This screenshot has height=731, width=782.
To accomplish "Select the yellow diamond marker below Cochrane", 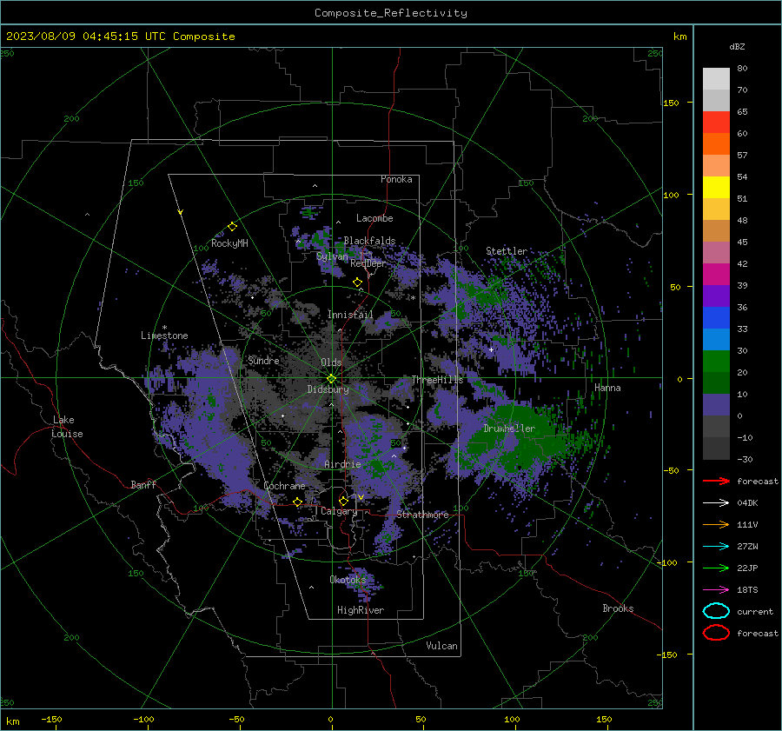I will [297, 502].
